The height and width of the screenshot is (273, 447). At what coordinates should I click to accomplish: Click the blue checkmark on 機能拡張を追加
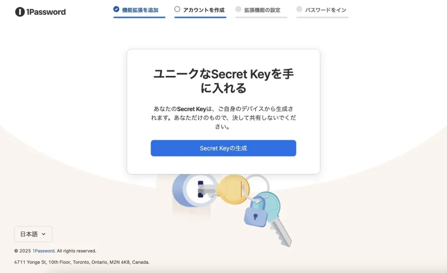click(116, 9)
